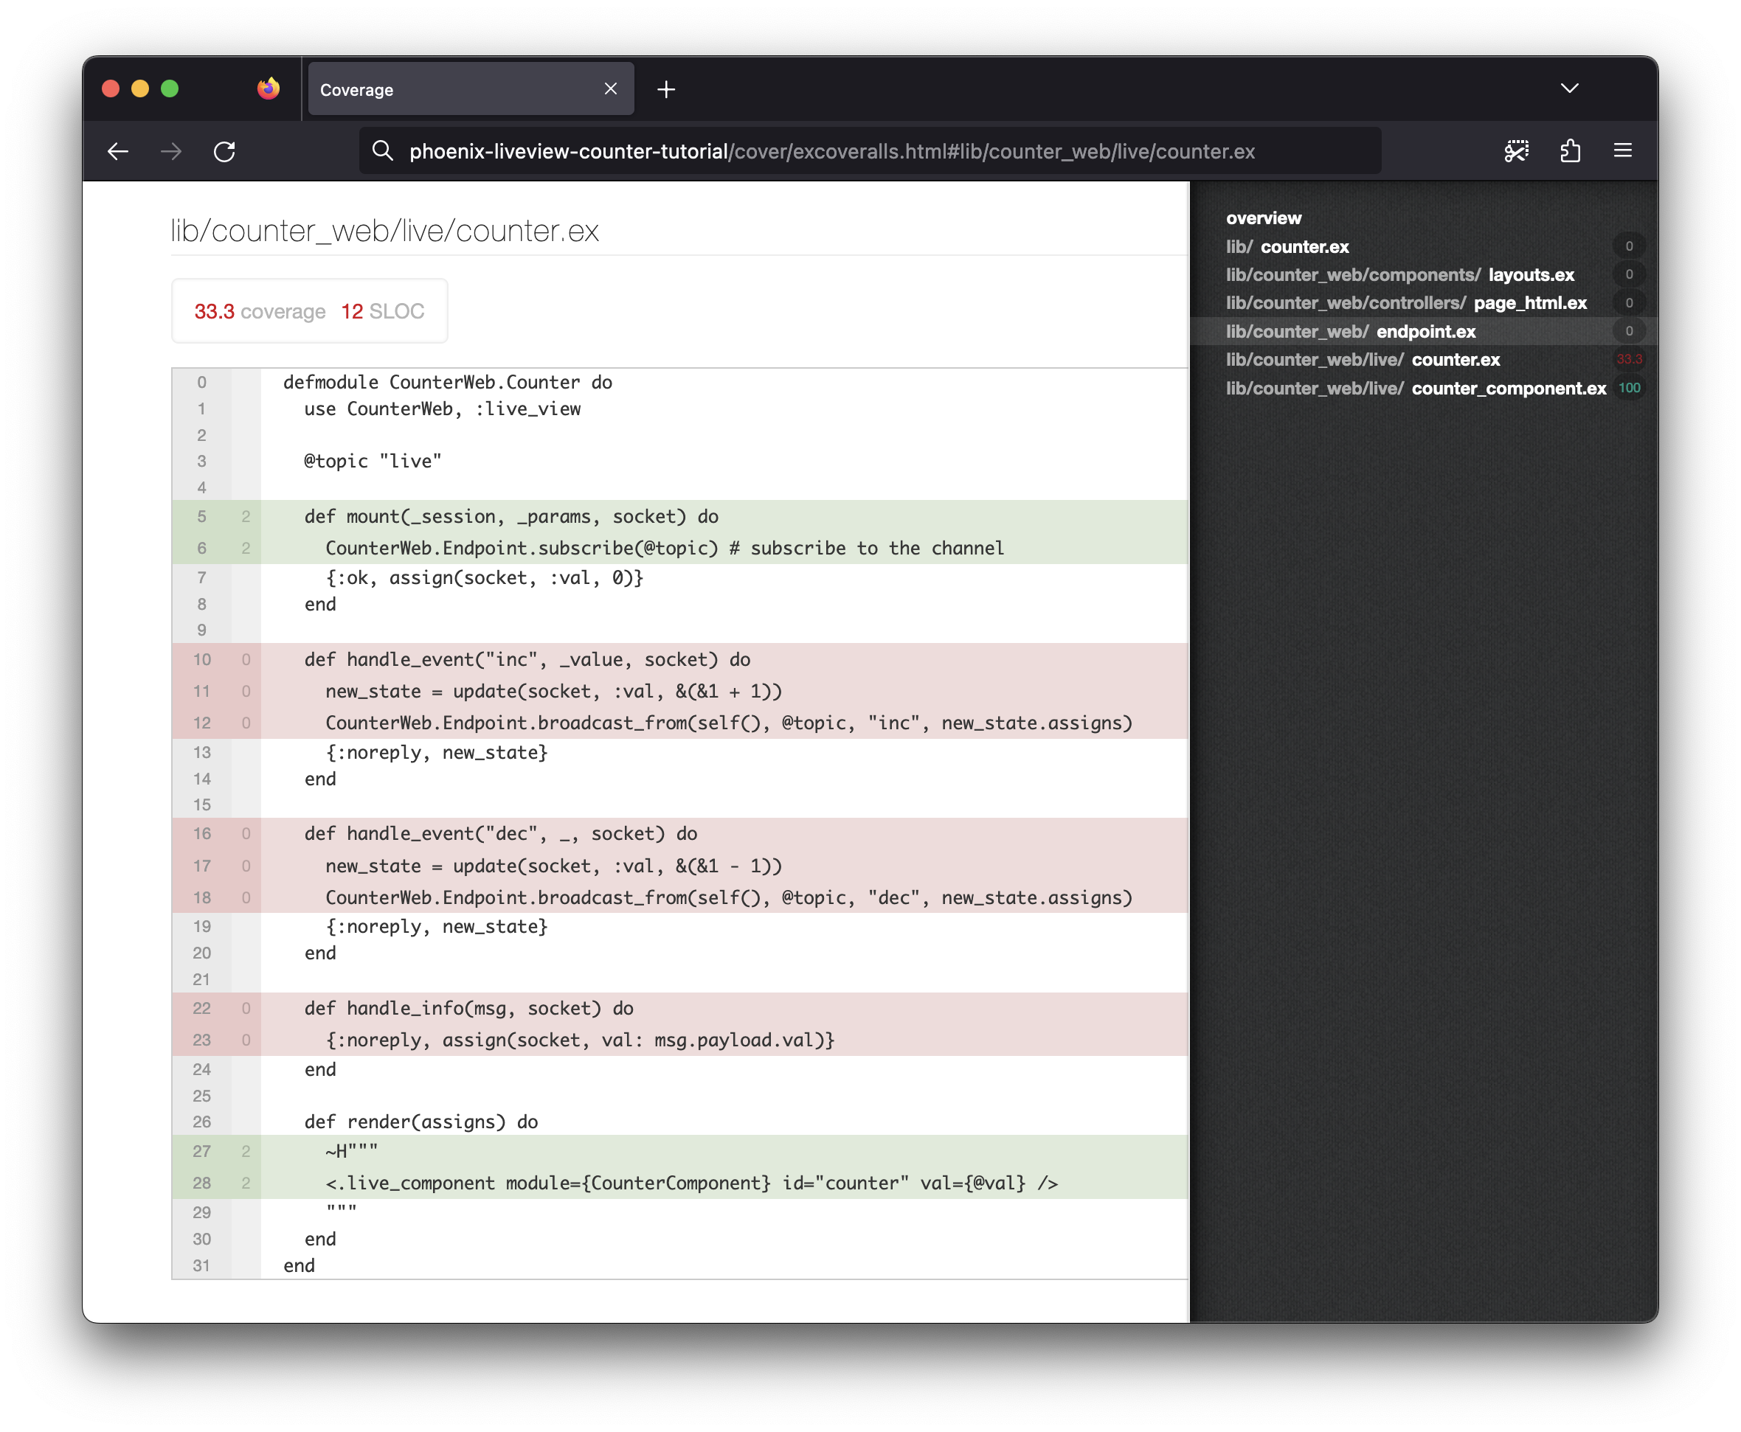Click the 33.3 coverage statistic

[x=260, y=311]
